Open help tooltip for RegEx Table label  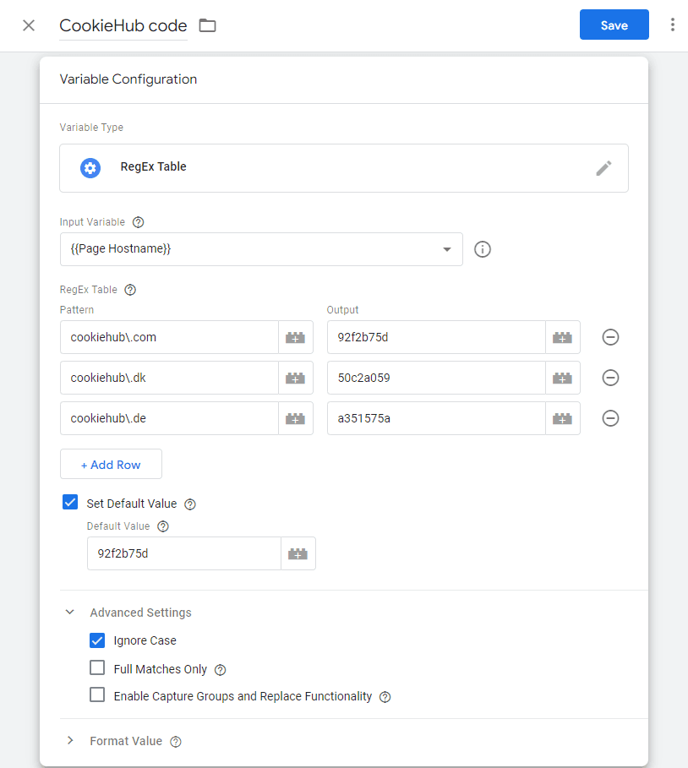tap(130, 290)
